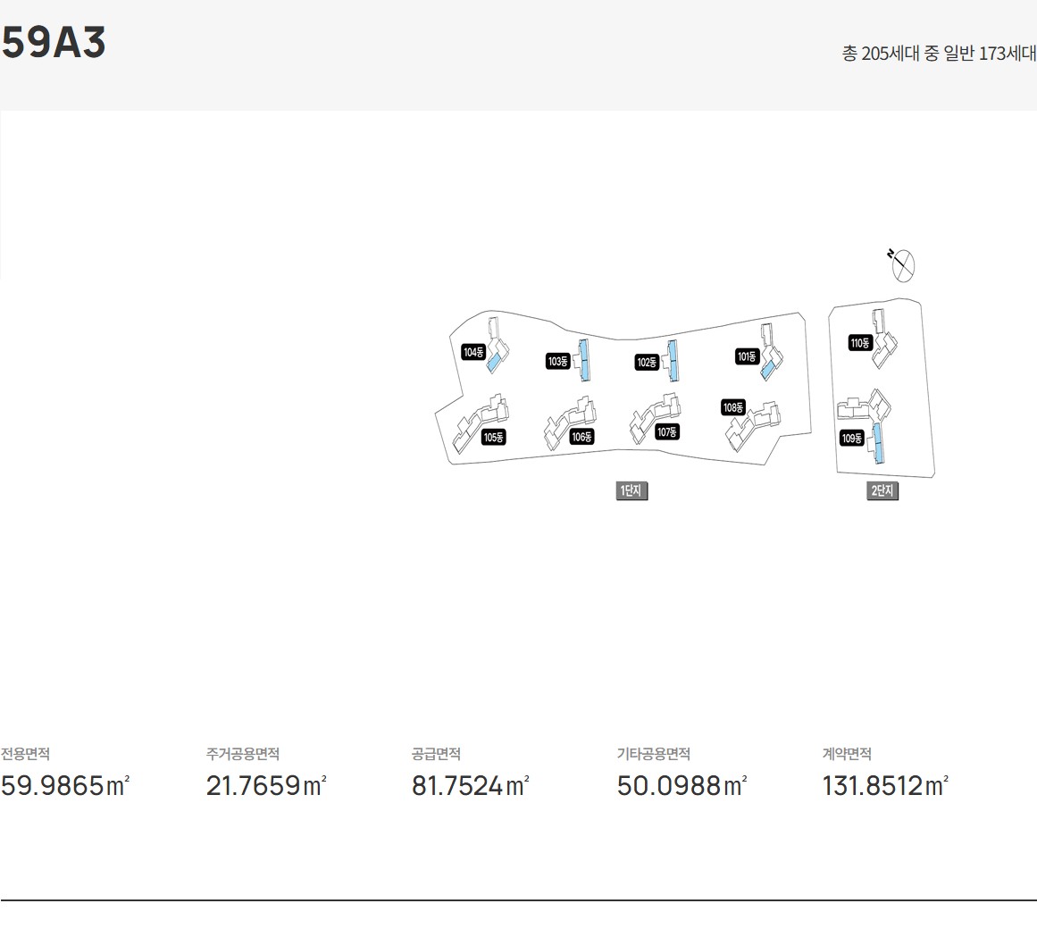
Task: Click the 104동 building label
Action: (x=473, y=353)
